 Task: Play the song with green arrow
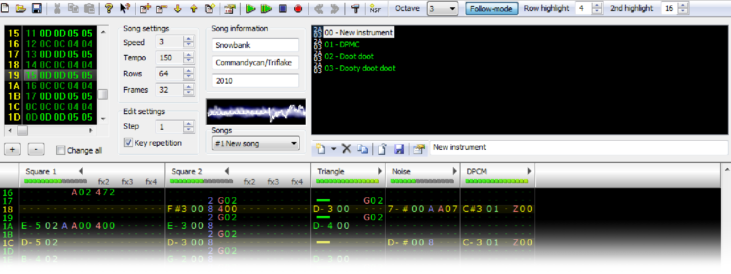tap(250, 8)
